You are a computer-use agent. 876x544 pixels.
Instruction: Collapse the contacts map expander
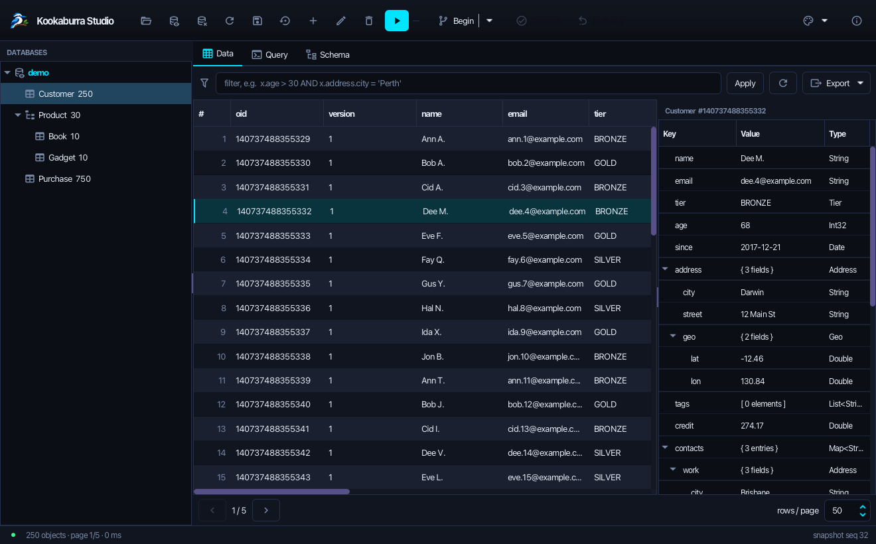(665, 448)
